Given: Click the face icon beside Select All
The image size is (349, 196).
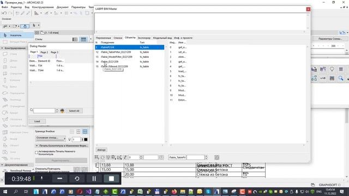Looking at the screenshot, I should (x=62, y=111).
